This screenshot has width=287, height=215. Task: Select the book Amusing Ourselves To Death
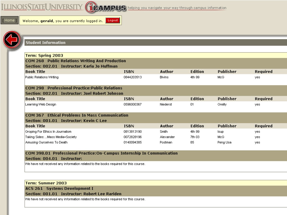point(46,142)
